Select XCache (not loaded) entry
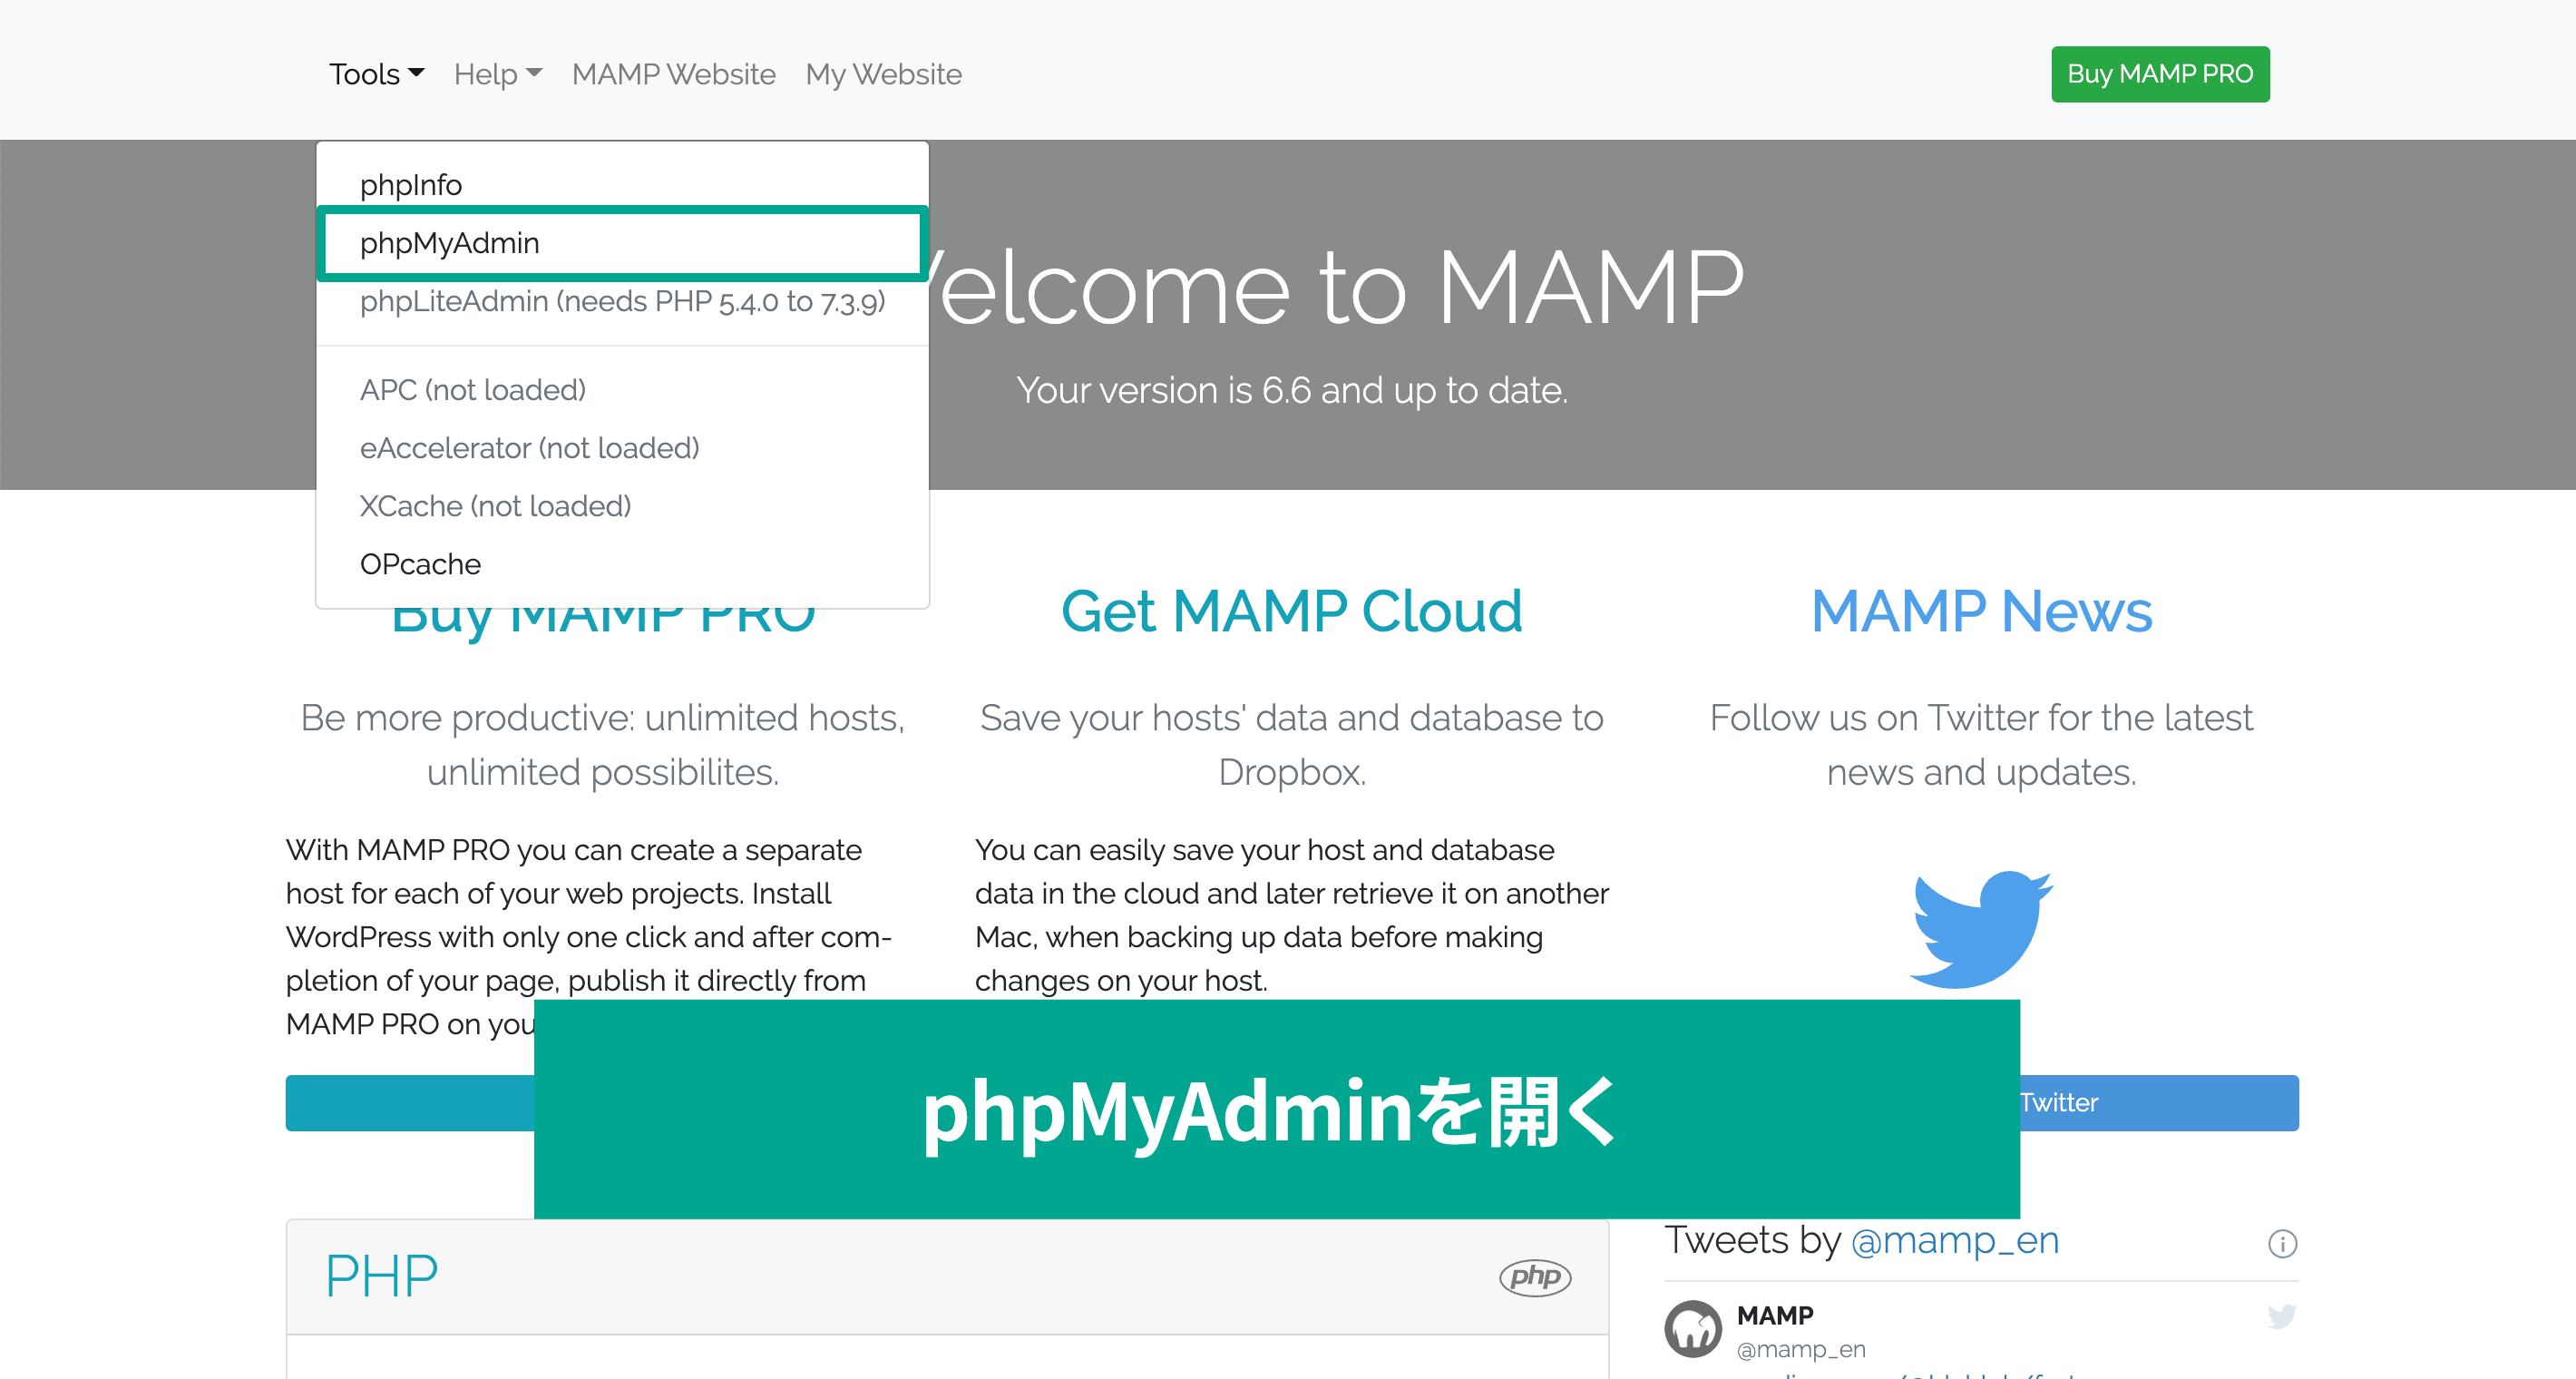This screenshot has height=1379, width=2576. (x=622, y=505)
